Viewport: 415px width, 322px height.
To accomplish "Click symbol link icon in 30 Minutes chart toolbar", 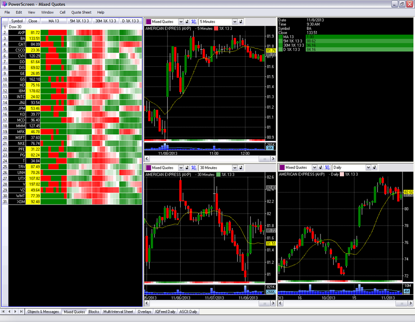I will 194,168.
